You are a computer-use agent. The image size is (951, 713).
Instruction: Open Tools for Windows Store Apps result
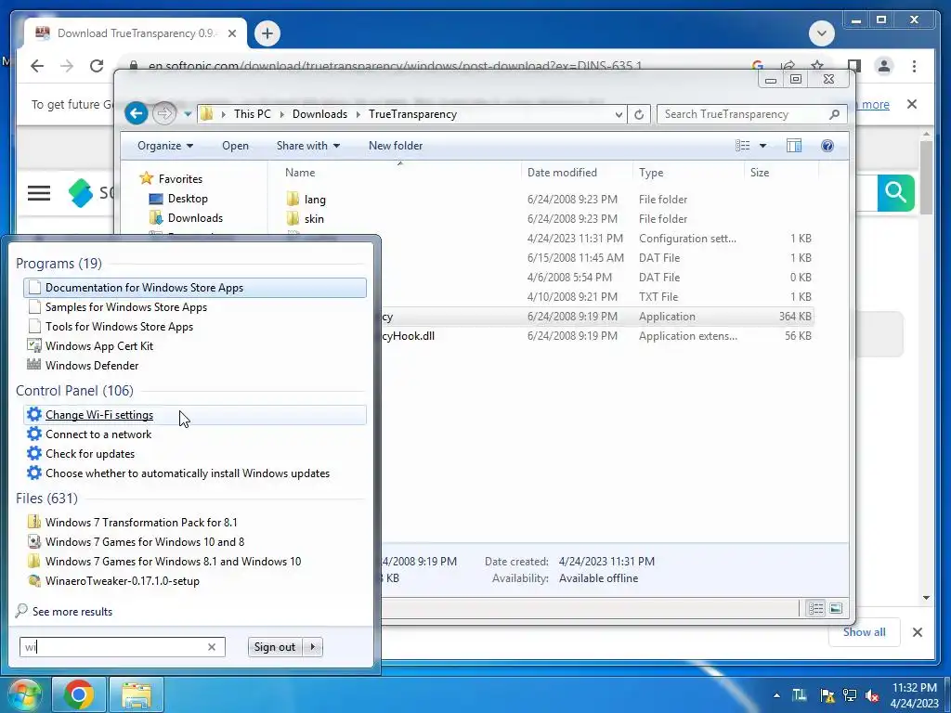[x=195, y=326]
